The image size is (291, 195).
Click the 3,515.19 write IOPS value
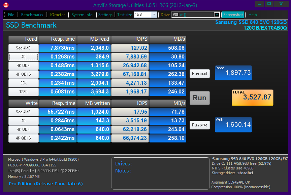pyautogui.click(x=130, y=121)
